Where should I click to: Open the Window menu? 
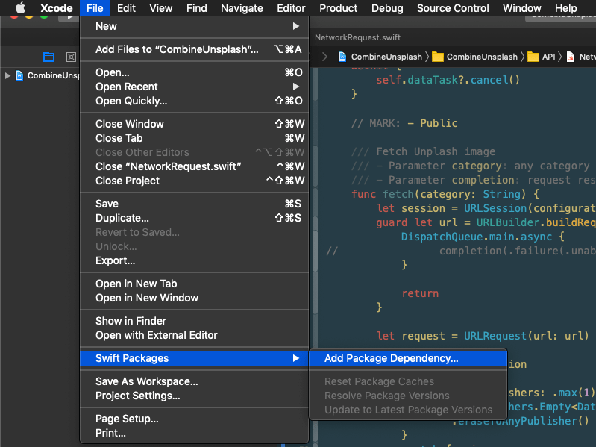(x=522, y=8)
